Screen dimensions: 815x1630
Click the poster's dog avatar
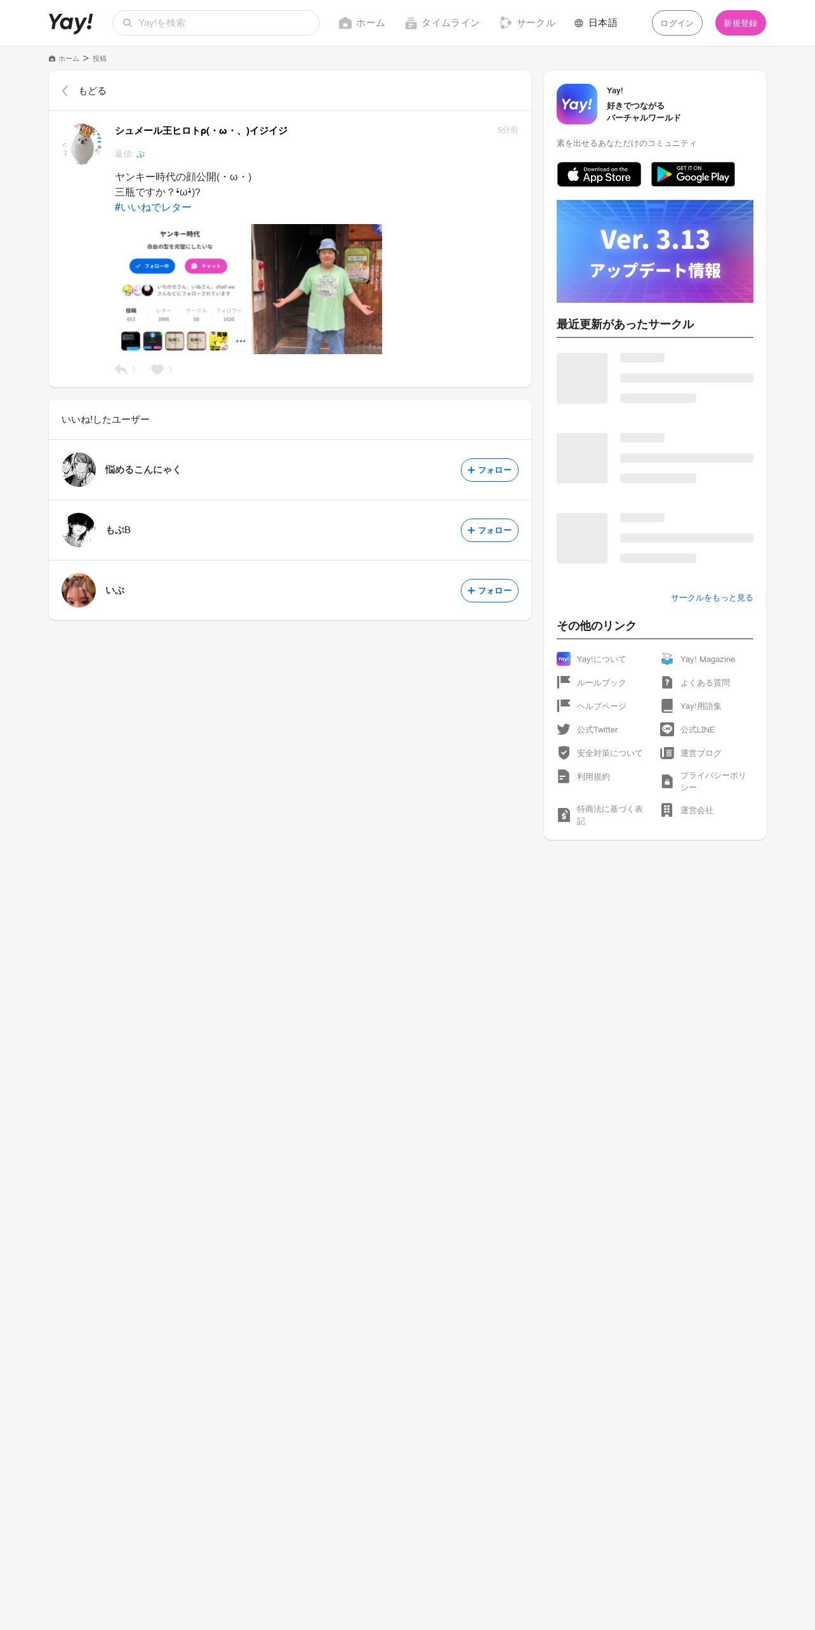82,144
